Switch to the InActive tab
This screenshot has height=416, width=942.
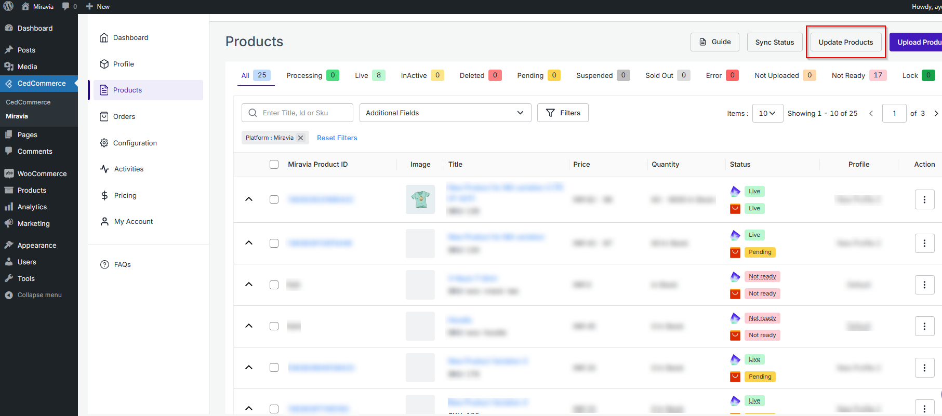pyautogui.click(x=422, y=75)
